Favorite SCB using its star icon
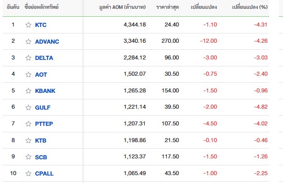 click(x=28, y=157)
